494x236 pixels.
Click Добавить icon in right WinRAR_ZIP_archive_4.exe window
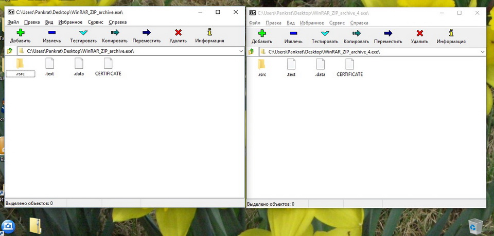click(262, 33)
